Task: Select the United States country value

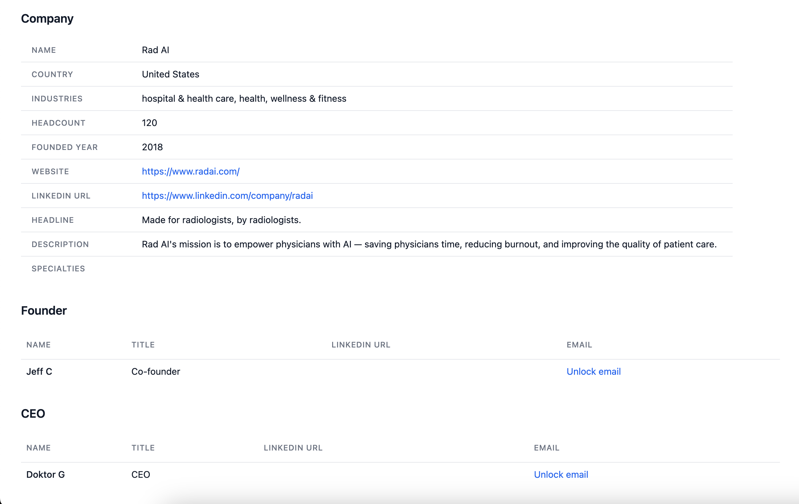Action: (171, 74)
